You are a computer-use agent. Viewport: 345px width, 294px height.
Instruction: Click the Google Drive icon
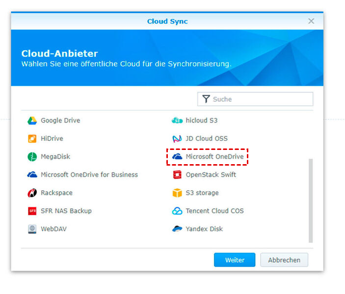click(32, 121)
